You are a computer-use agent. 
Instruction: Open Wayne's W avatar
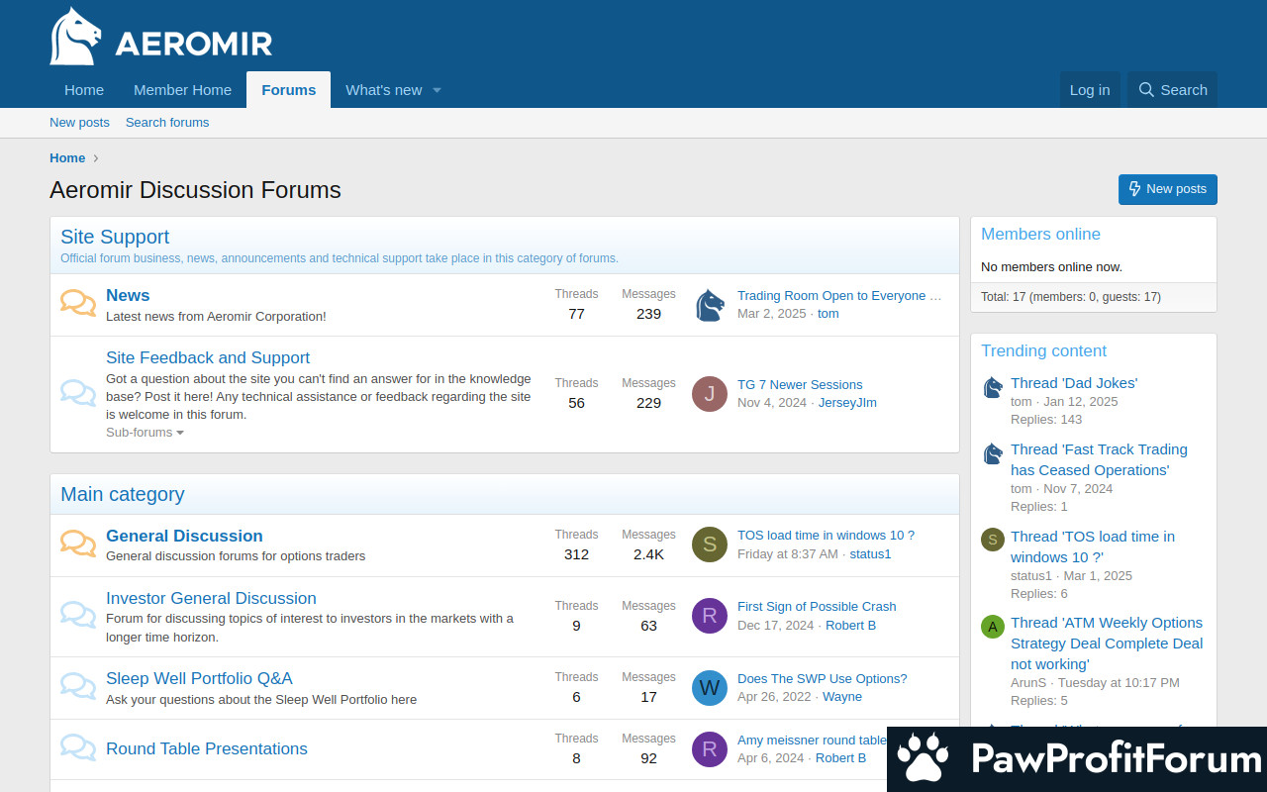tap(710, 687)
